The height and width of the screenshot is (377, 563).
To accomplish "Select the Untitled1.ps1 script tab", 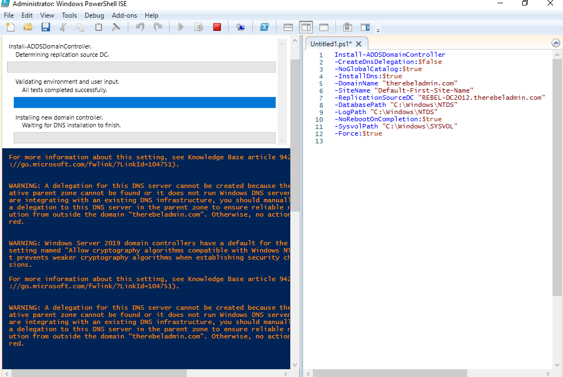I will [331, 44].
